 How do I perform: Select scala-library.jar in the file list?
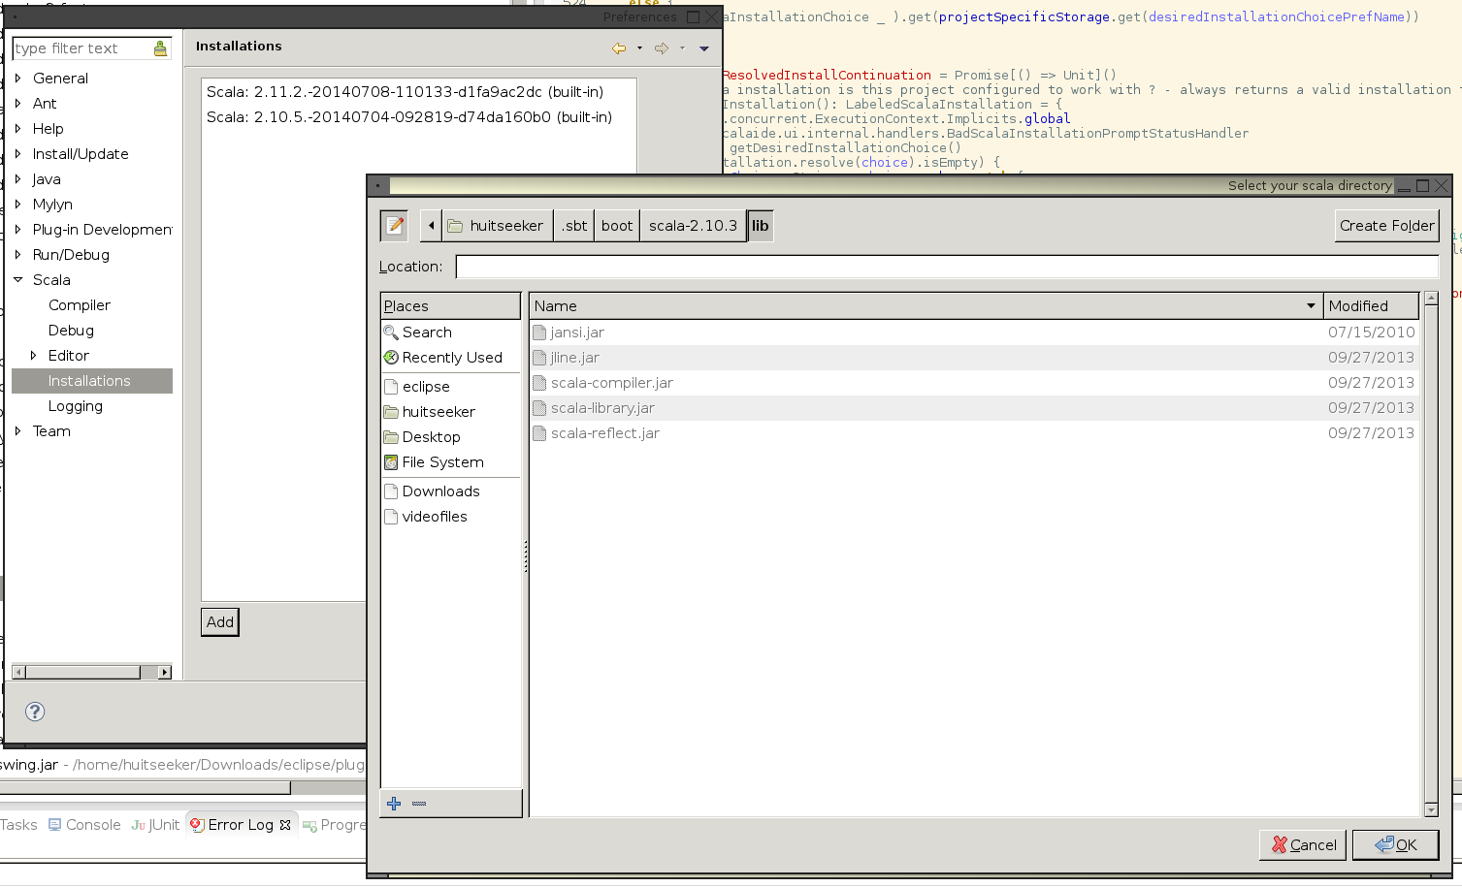click(x=602, y=408)
